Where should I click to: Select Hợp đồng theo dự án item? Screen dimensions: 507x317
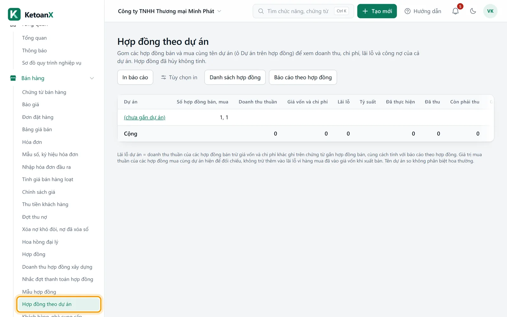coord(59,304)
